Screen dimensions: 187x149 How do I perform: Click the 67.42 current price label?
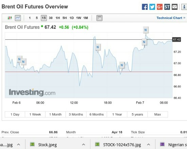click(x=176, y=39)
